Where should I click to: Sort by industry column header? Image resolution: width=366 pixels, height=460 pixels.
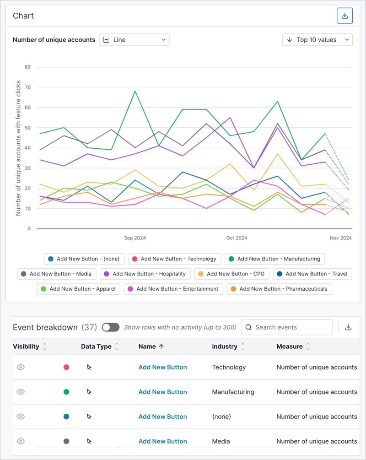224,346
